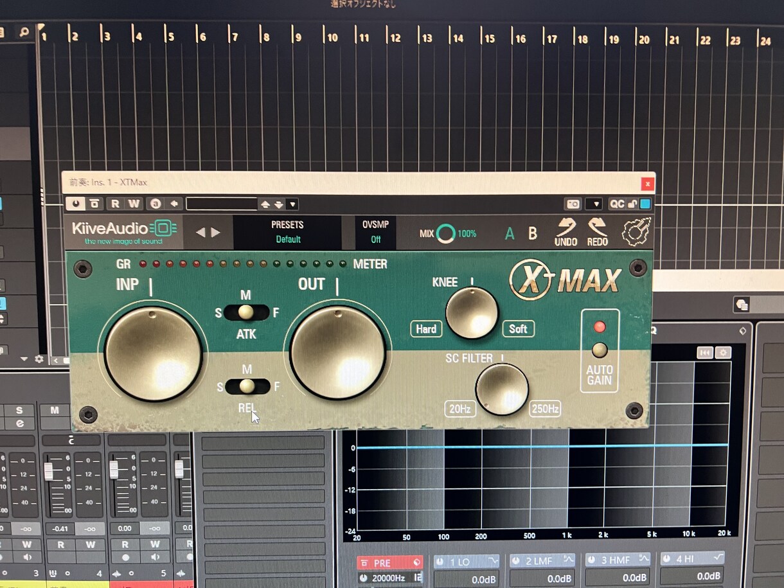This screenshot has height=588, width=784.
Task: Click the left-arrow icon in plugin header
Action: point(174,204)
